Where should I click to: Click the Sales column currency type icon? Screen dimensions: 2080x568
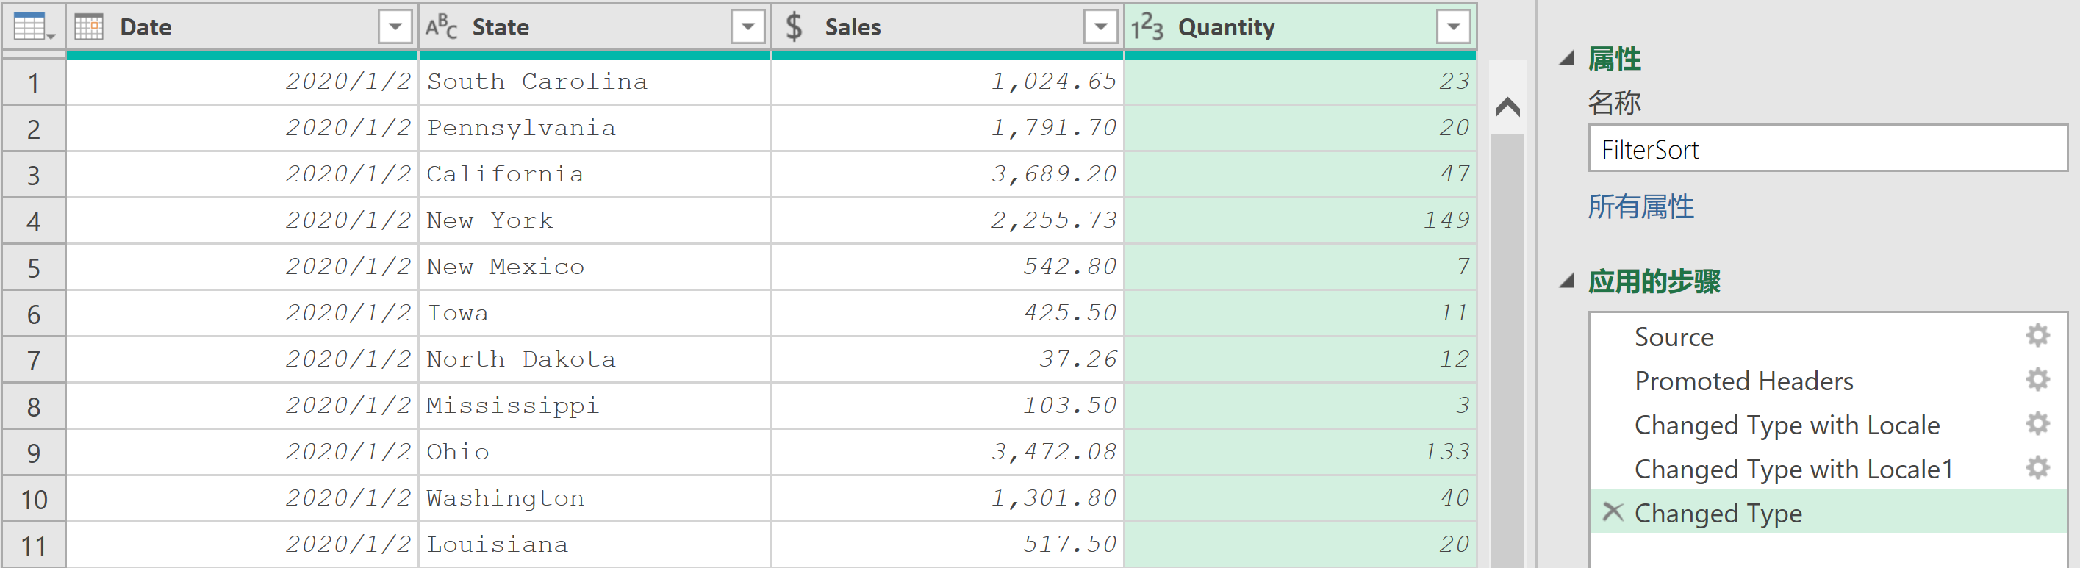pyautogui.click(x=795, y=26)
